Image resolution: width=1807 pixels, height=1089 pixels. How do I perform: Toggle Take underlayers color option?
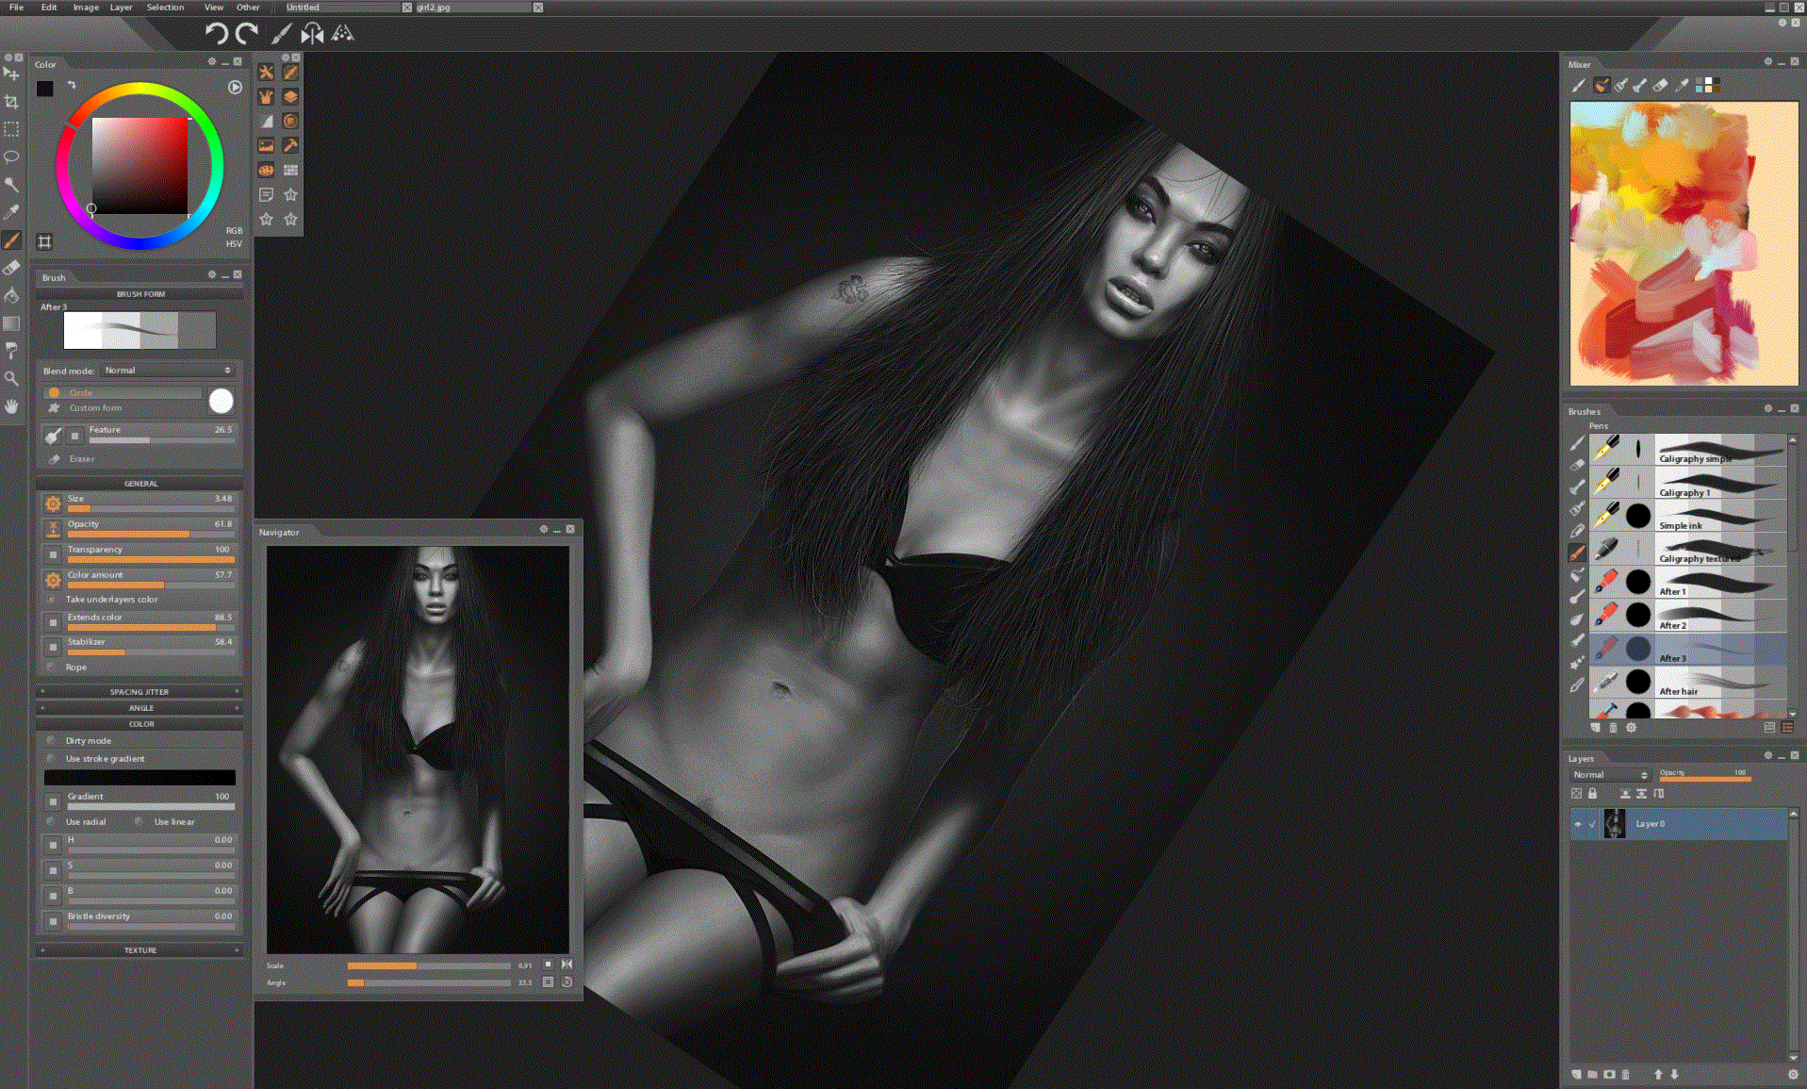[51, 600]
